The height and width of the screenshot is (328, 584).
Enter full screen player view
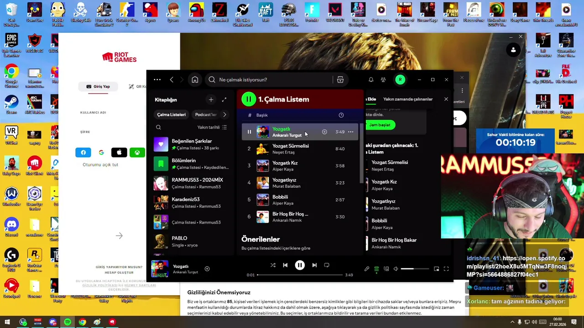(446, 269)
